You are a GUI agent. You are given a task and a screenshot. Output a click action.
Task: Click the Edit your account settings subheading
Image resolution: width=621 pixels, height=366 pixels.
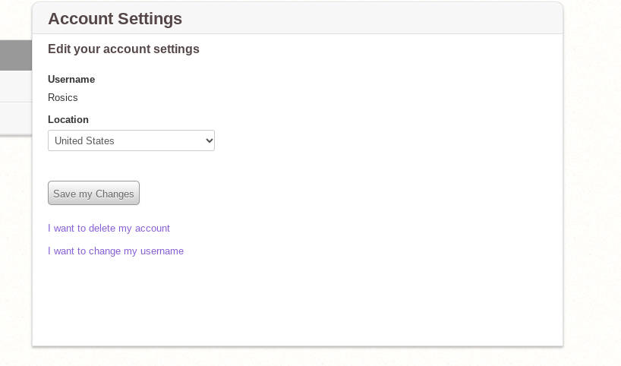[x=123, y=49]
